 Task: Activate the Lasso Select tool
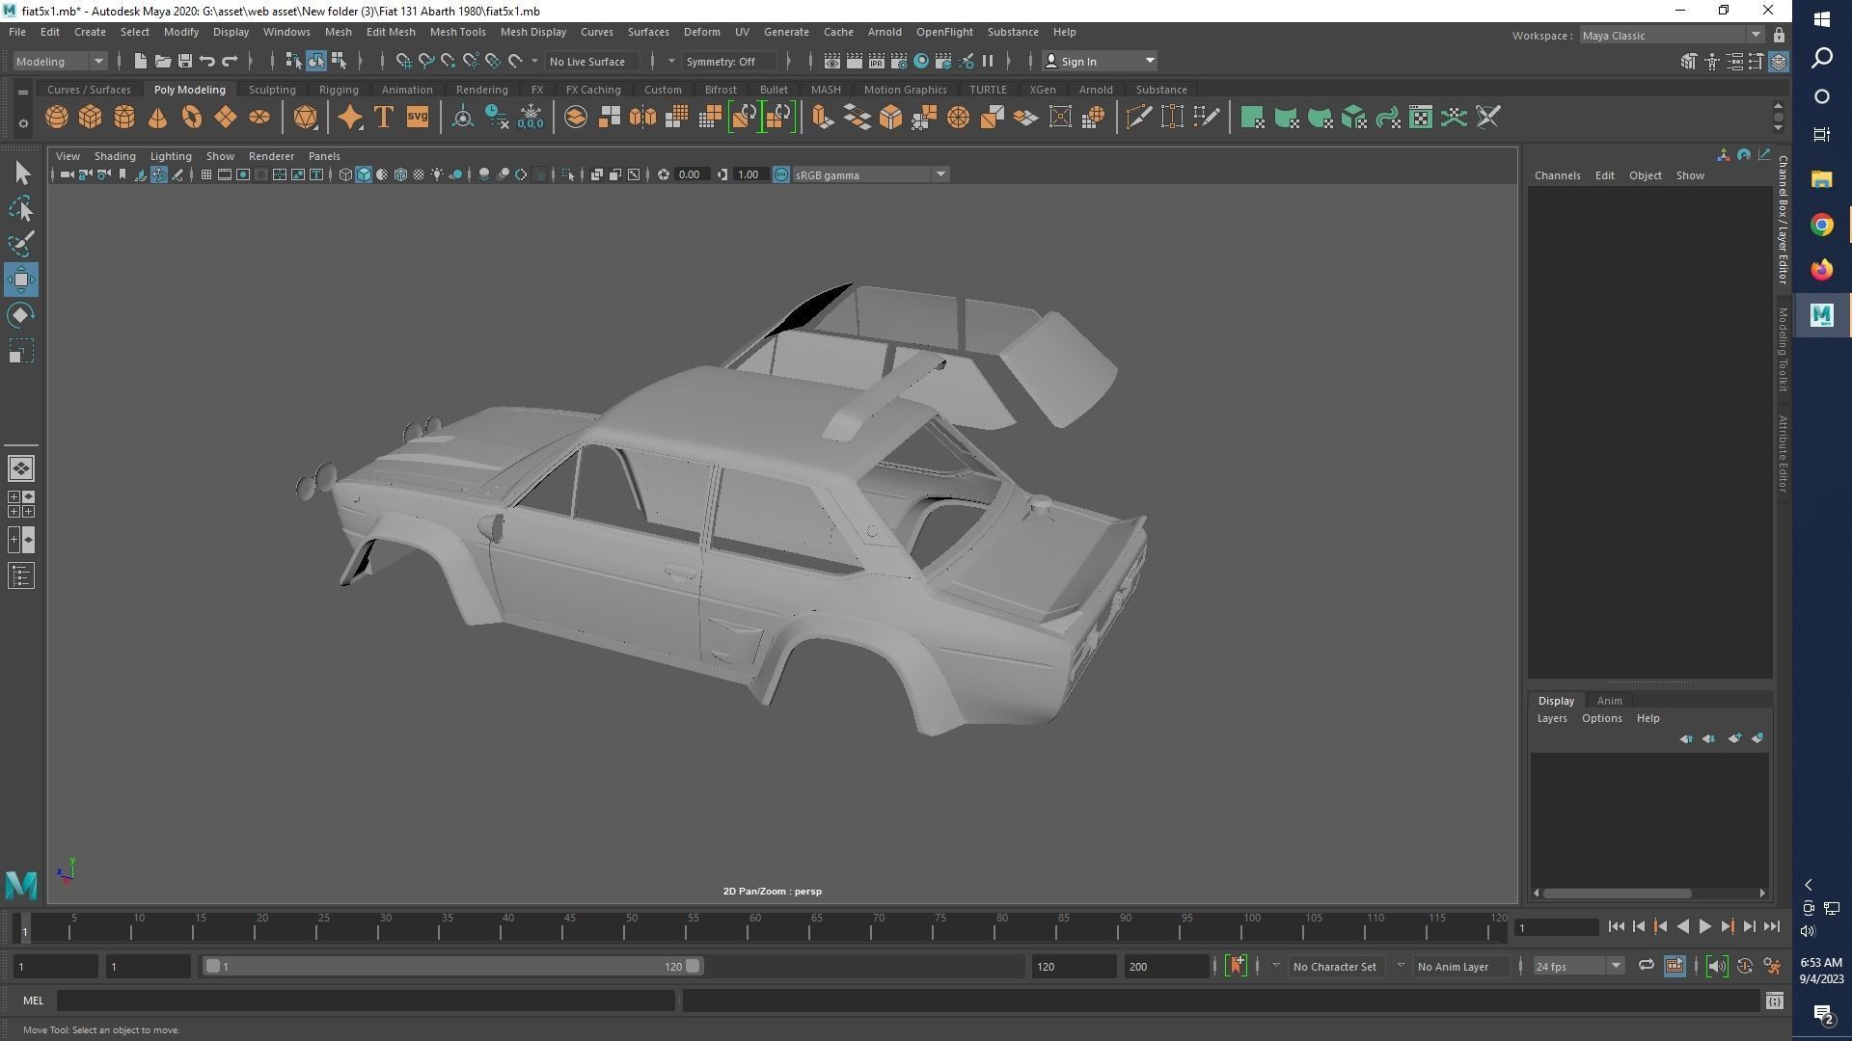pyautogui.click(x=21, y=208)
